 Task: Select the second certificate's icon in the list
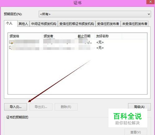point(11,48)
